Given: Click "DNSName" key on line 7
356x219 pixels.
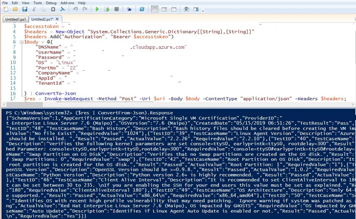Looking at the screenshot, I should point(48,47).
